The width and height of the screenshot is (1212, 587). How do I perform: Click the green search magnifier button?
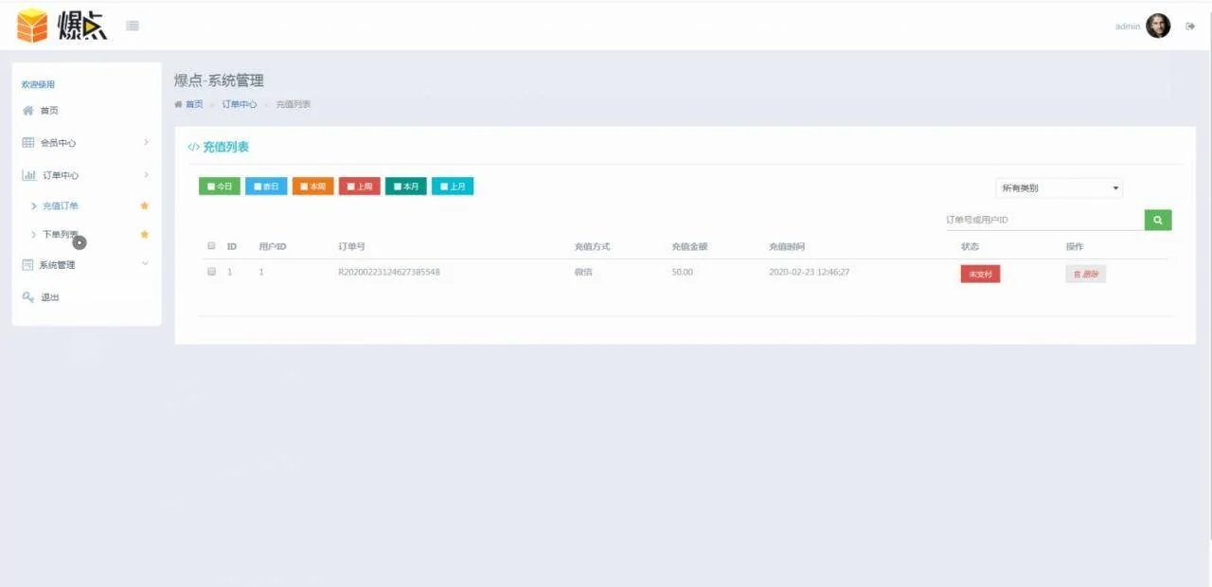(x=1157, y=220)
